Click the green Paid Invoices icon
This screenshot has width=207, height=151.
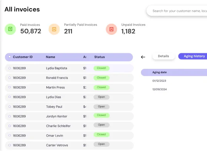[10, 29]
